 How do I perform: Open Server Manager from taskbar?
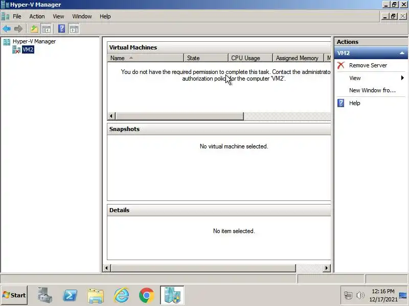tap(44, 295)
